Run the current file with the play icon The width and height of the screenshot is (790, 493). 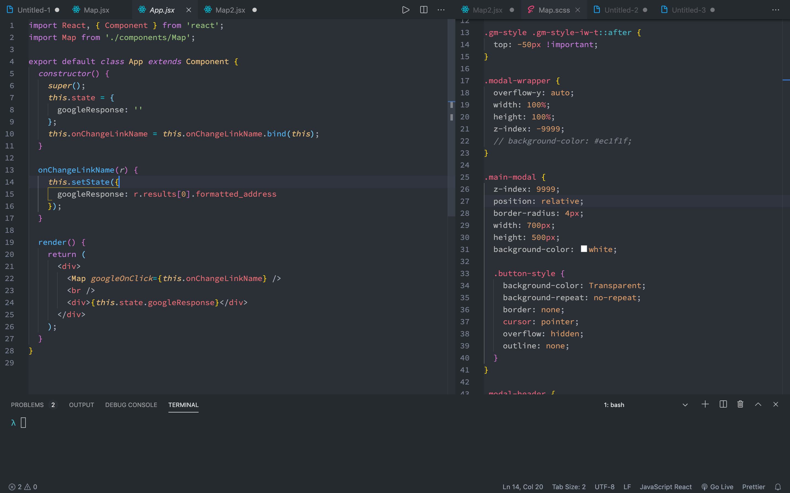[405, 10]
